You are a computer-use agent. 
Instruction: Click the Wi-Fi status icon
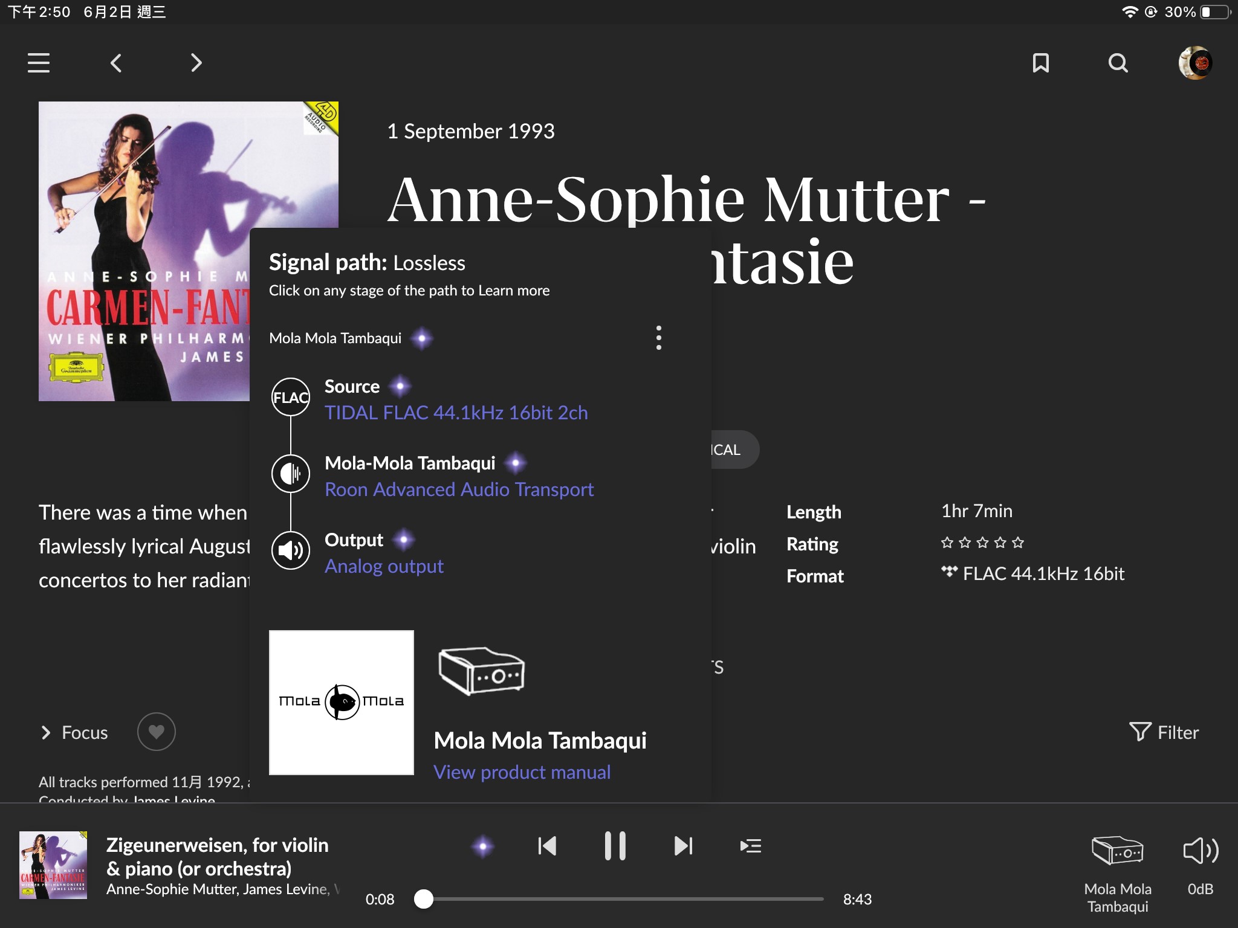point(1129,11)
